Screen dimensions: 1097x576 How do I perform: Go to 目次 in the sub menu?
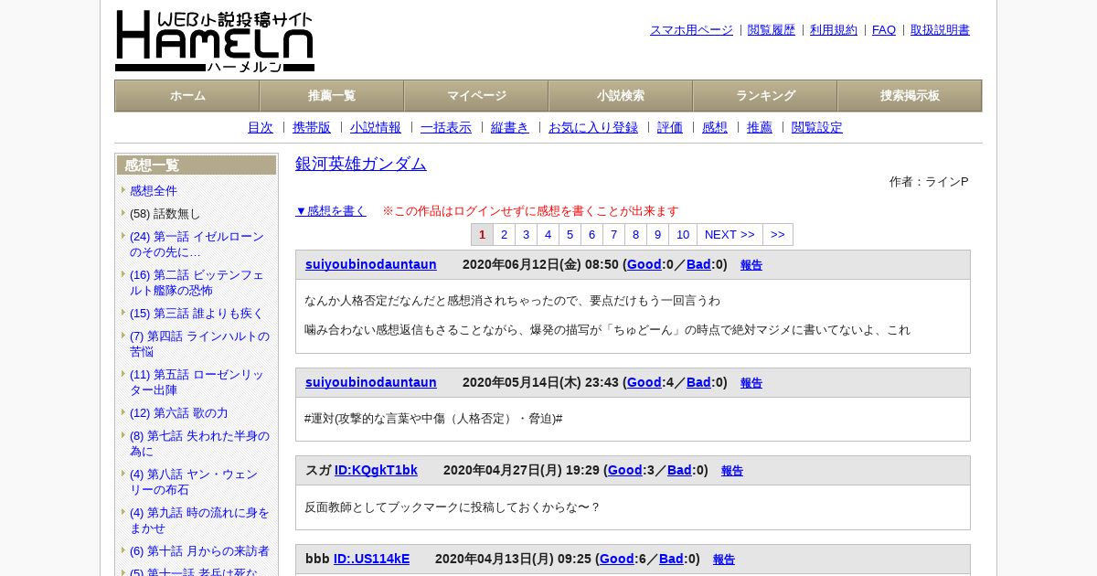coord(261,127)
